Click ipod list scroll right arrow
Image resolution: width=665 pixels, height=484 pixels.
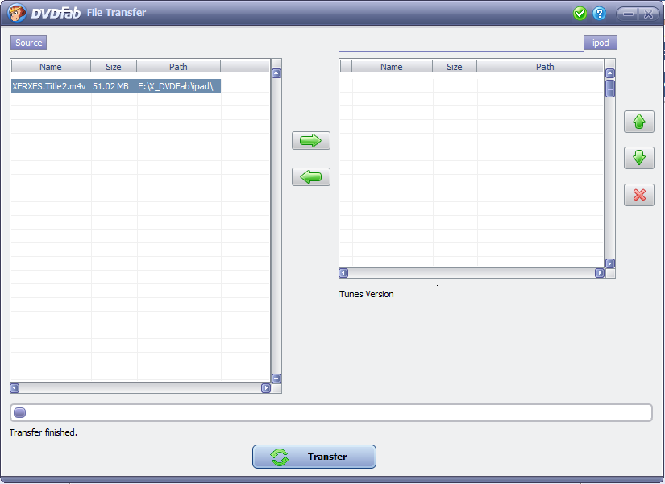point(600,273)
